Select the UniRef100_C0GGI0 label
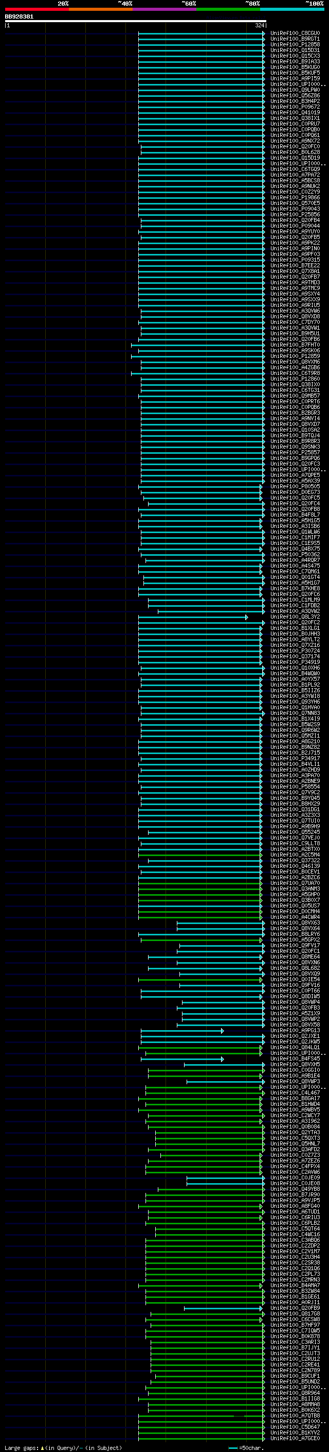The width and height of the screenshot is (329, 1452). pos(295,1070)
